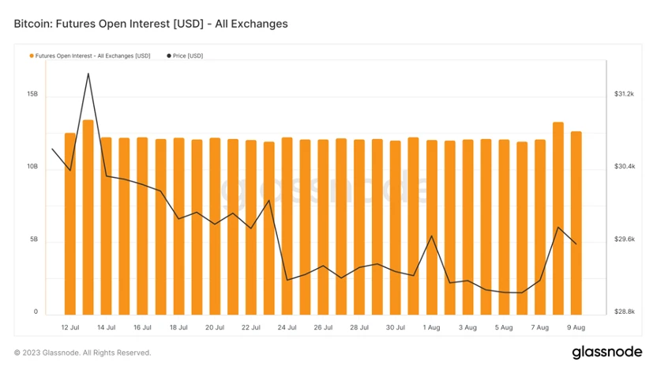Select the 12 Jul x-axis label

tap(69, 327)
